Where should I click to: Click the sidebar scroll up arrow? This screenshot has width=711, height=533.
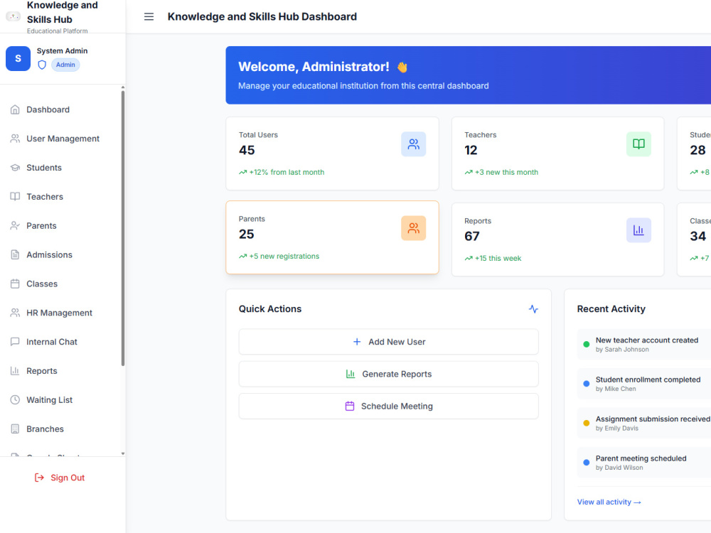coord(122,87)
